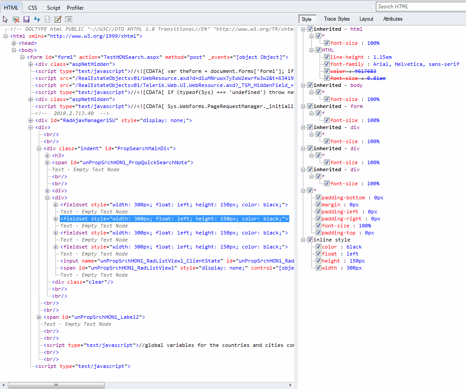Image resolution: width=466 pixels, height=389 pixels.
Task: Open the Trace Styles pane
Action: pos(337,19)
